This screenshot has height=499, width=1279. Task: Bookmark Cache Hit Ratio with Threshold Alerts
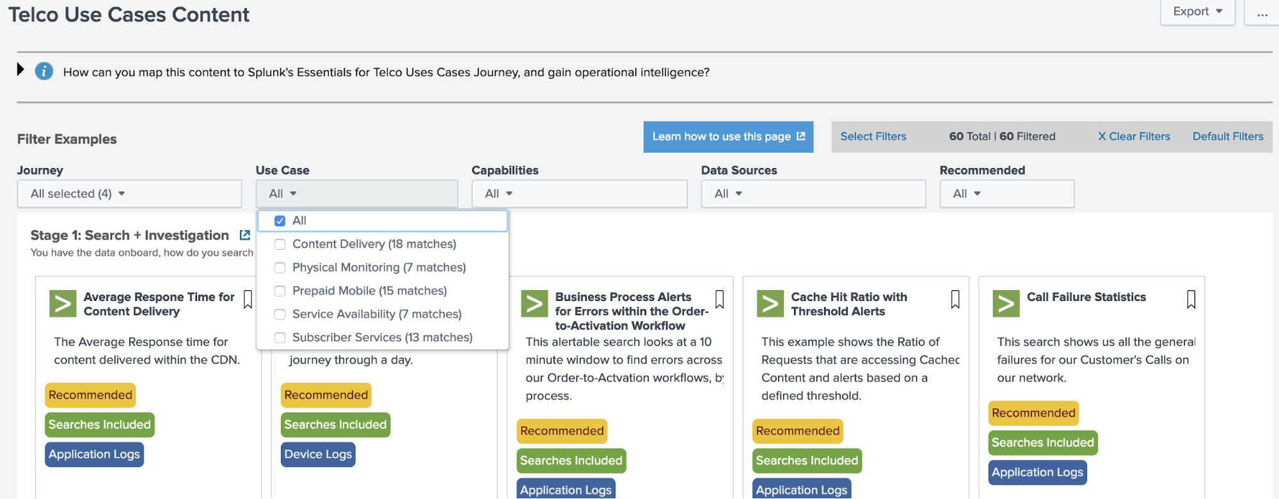click(x=955, y=299)
